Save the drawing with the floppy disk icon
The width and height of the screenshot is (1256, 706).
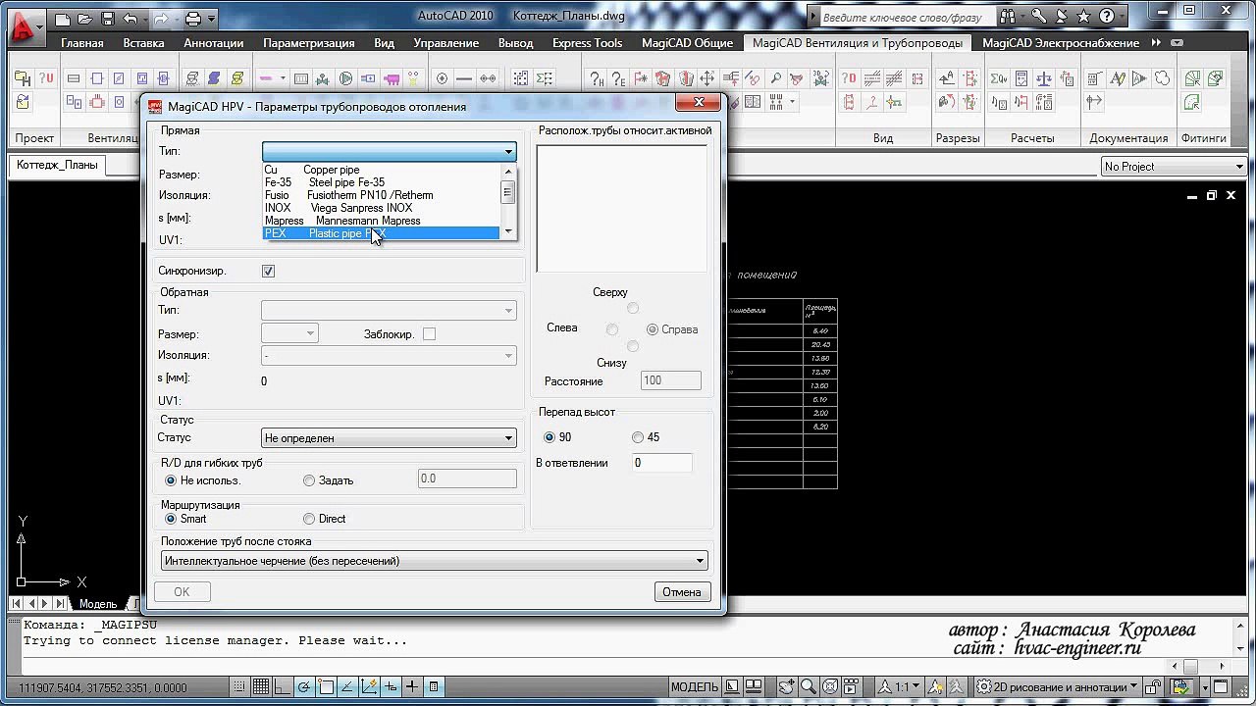click(107, 18)
